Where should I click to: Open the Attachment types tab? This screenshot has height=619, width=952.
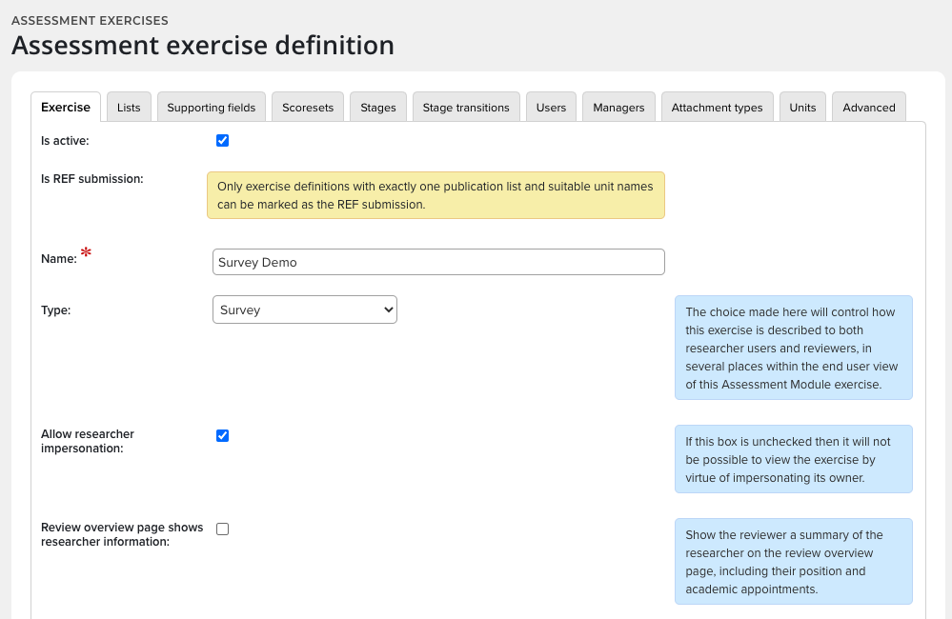pos(717,108)
